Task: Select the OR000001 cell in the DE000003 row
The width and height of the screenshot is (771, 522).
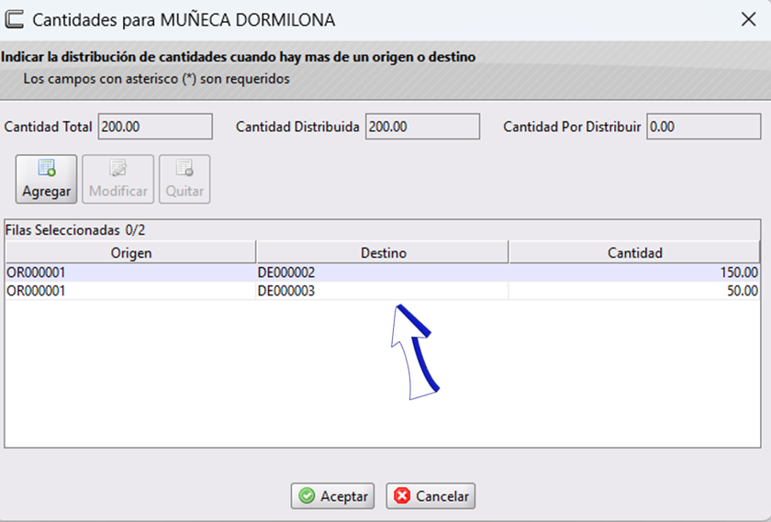Action: pos(130,291)
